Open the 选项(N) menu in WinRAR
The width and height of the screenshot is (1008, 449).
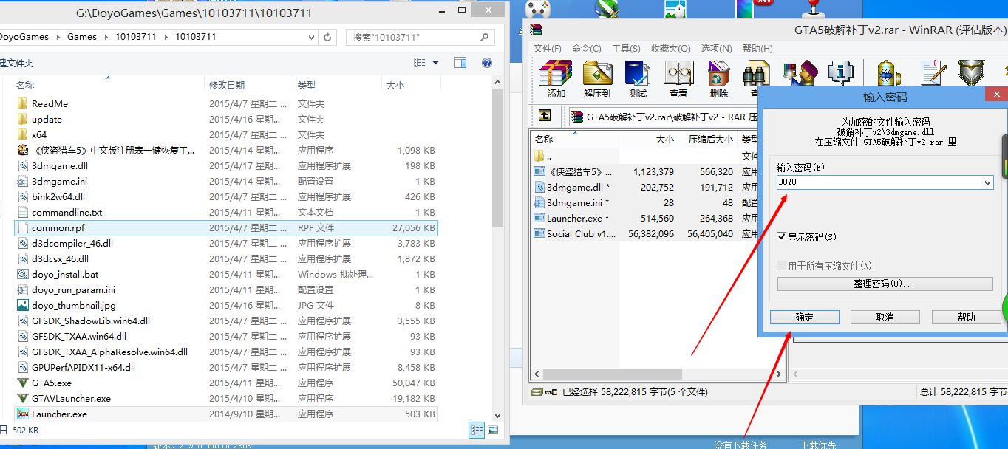[x=715, y=49]
